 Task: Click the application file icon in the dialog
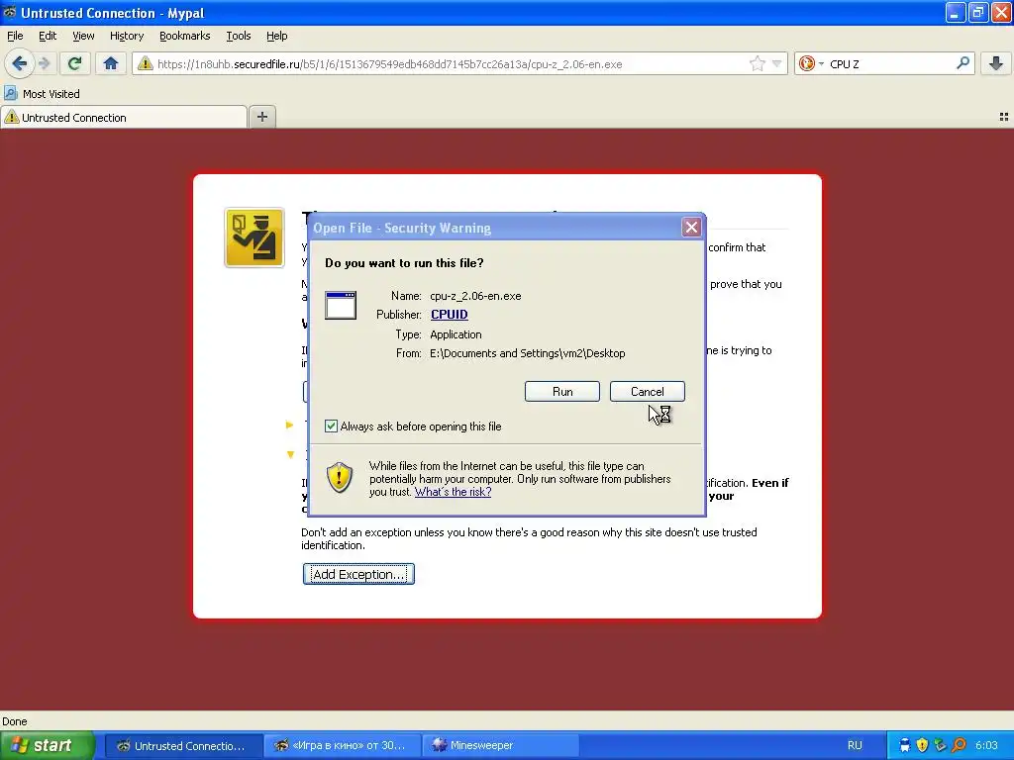click(341, 305)
